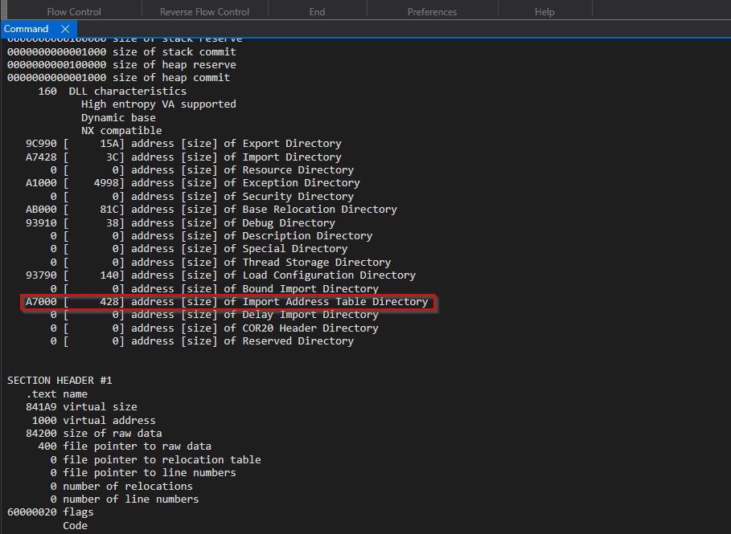
Task: Select the Thread Storage Directory line
Action: point(221,263)
